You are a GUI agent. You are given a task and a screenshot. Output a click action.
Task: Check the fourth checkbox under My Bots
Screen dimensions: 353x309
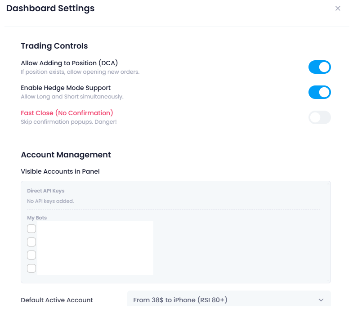pos(31,268)
